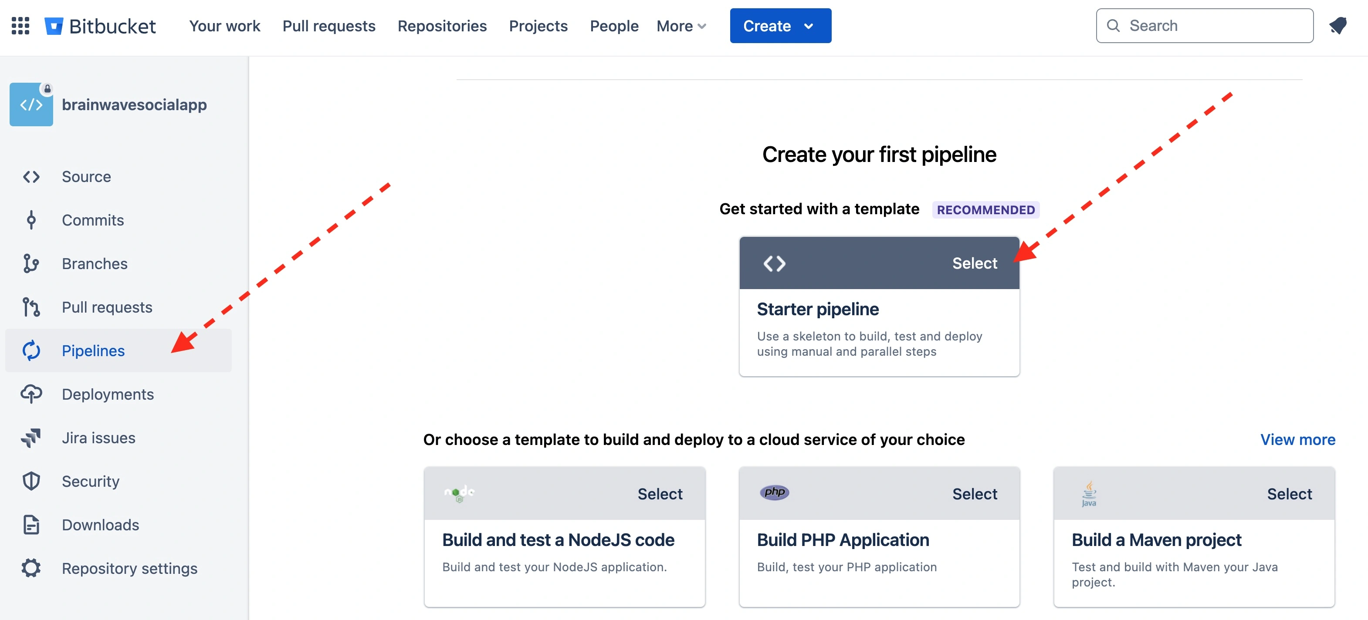Open the Create dropdown button
The image size is (1368, 620).
[780, 26]
